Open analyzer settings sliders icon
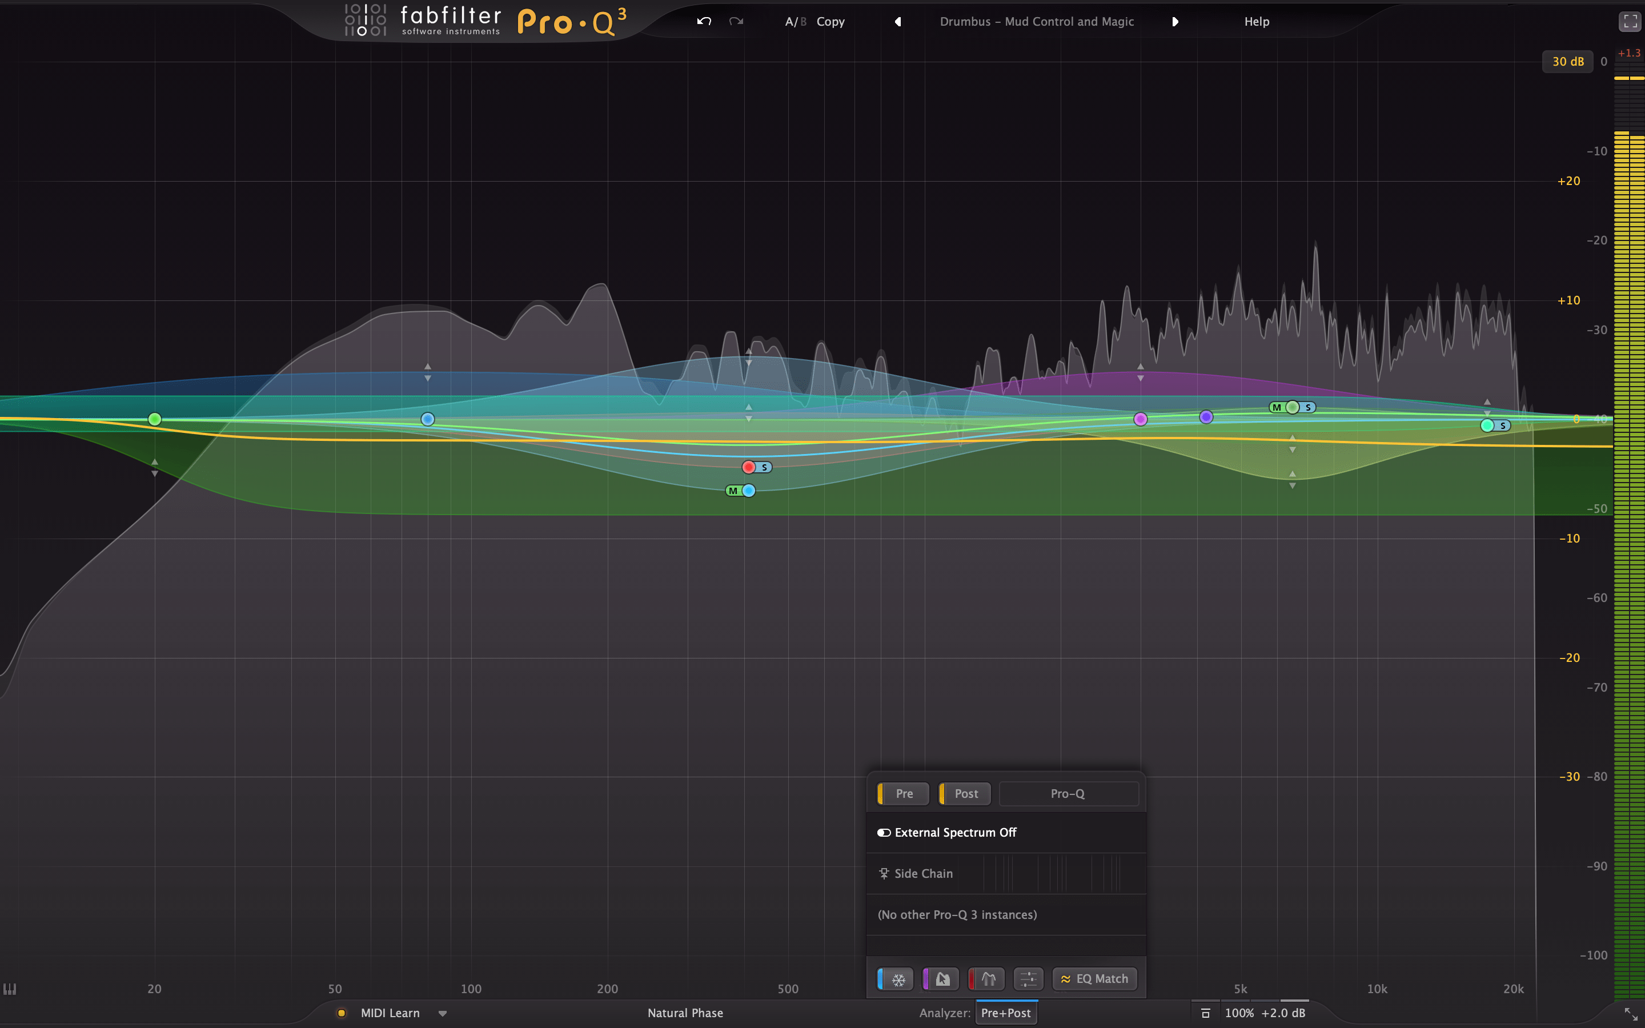The width and height of the screenshot is (1645, 1028). tap(1029, 979)
